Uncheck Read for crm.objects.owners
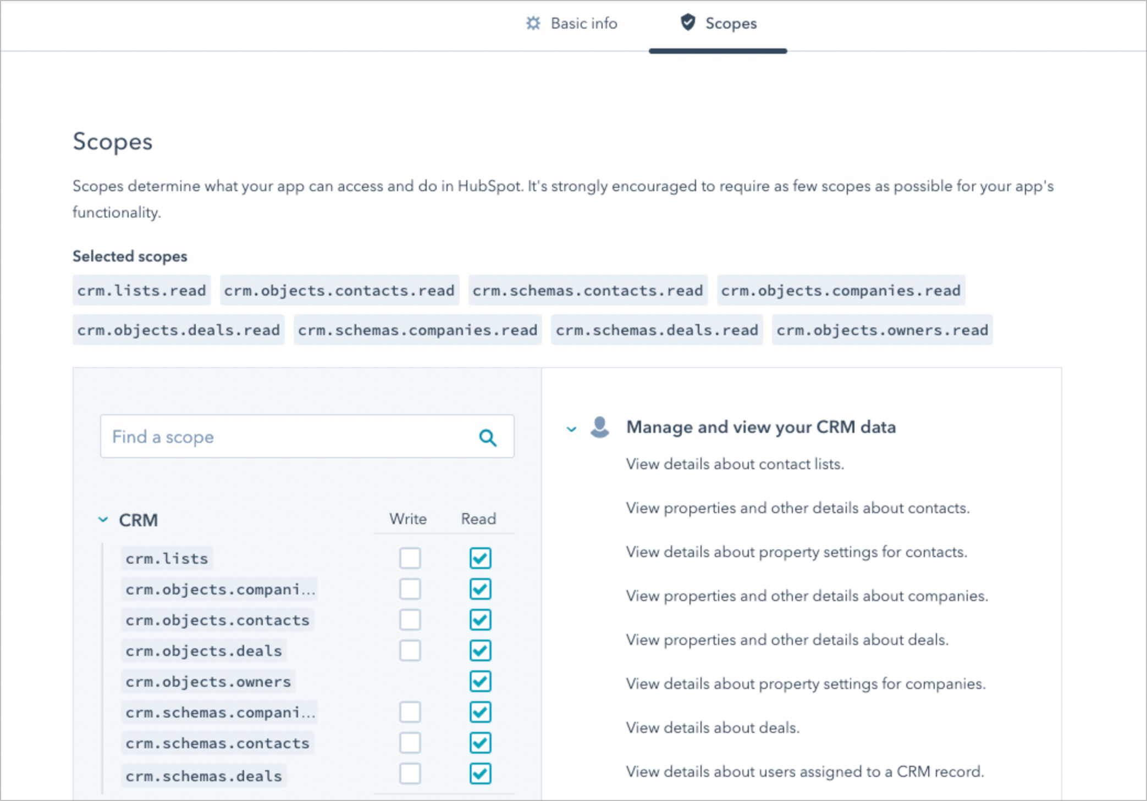This screenshot has height=801, width=1147. pyautogui.click(x=480, y=681)
